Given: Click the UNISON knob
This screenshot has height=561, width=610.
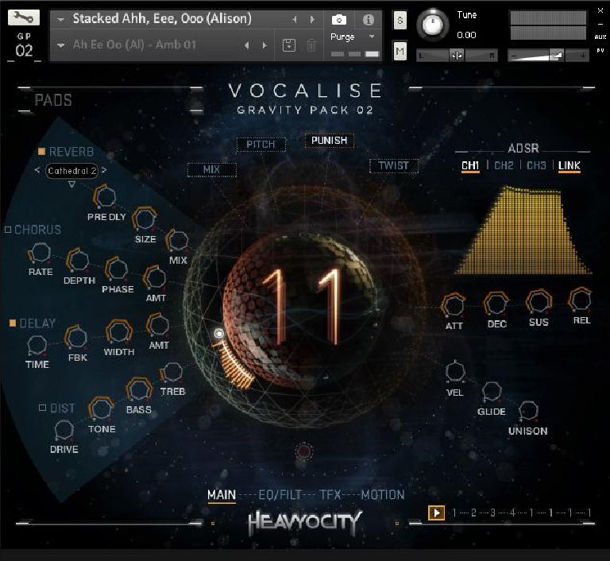Looking at the screenshot, I should 528,410.
